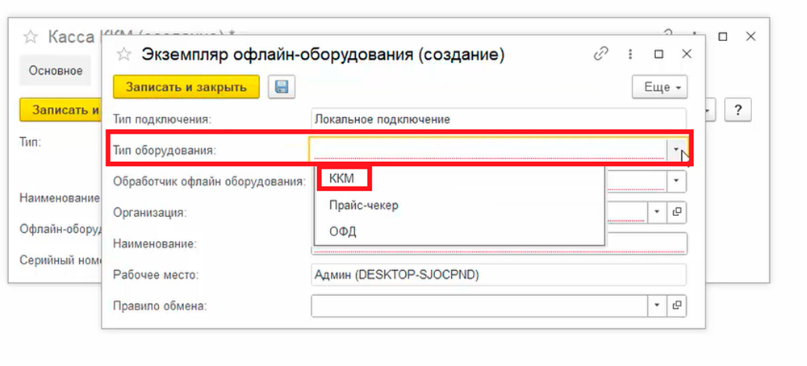The height and width of the screenshot is (366, 807).
Task: Open the Обработчик офлайн оборудования dropdown
Action: [676, 181]
